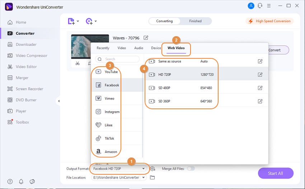Viewport: 305px width, 189px height.
Task: Click the format Search field
Action: [x=117, y=59]
